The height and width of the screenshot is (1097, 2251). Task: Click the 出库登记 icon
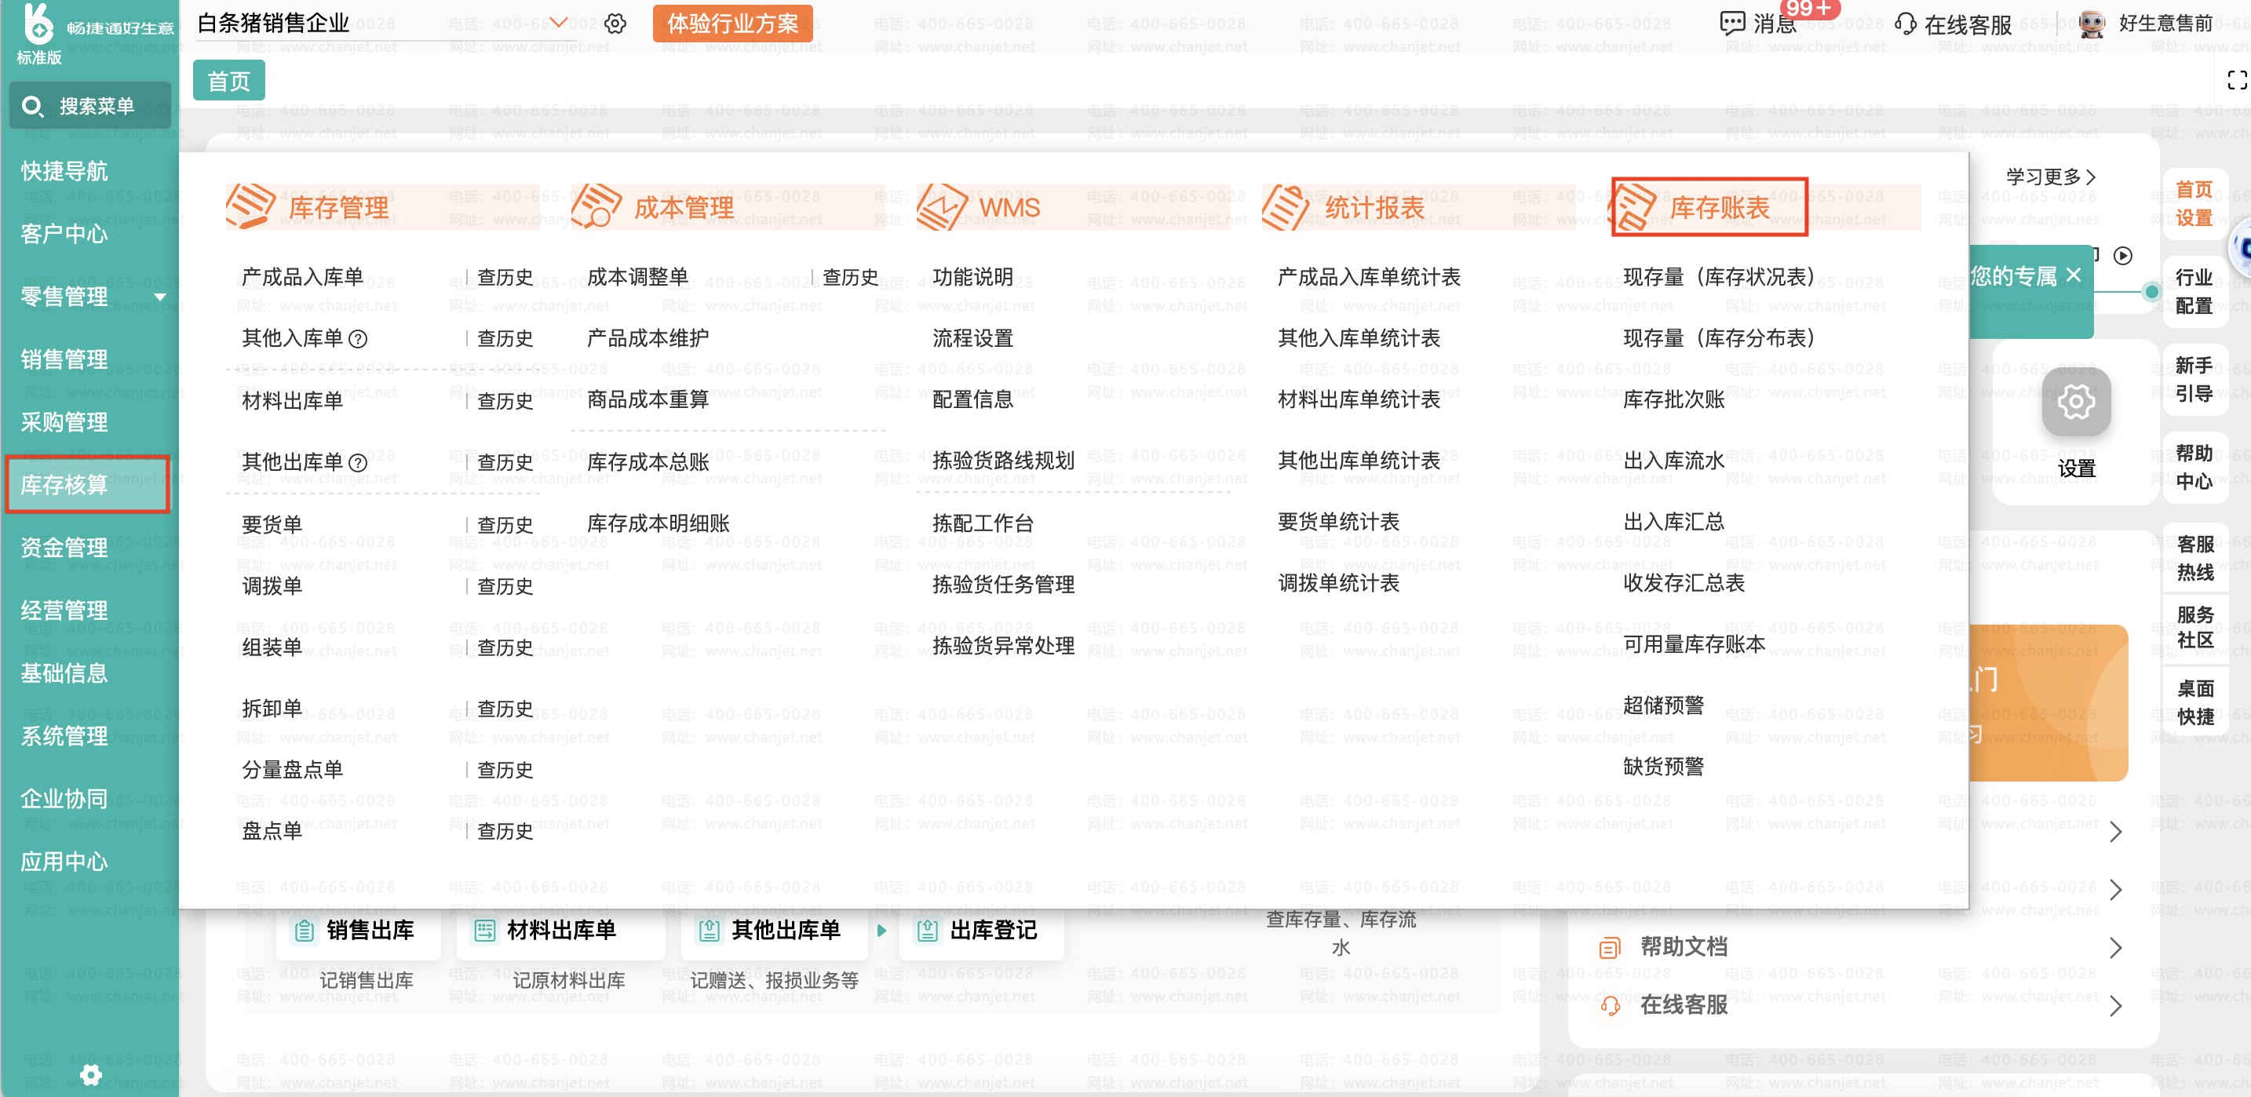click(x=927, y=931)
